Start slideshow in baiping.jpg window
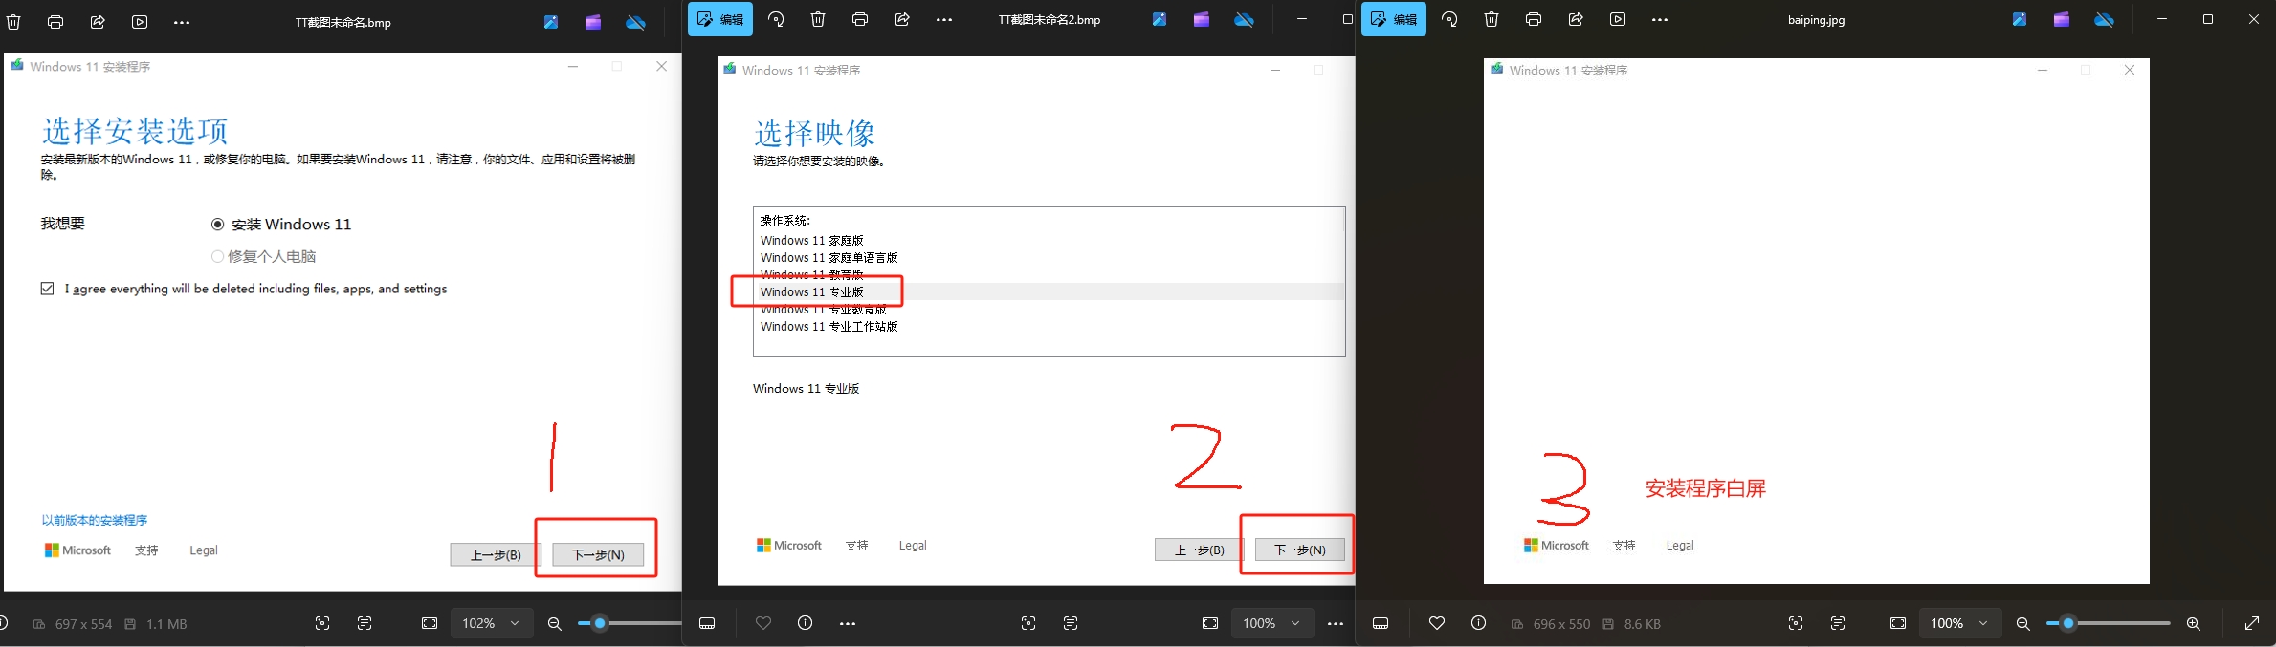The height and width of the screenshot is (647, 2276). (1618, 19)
